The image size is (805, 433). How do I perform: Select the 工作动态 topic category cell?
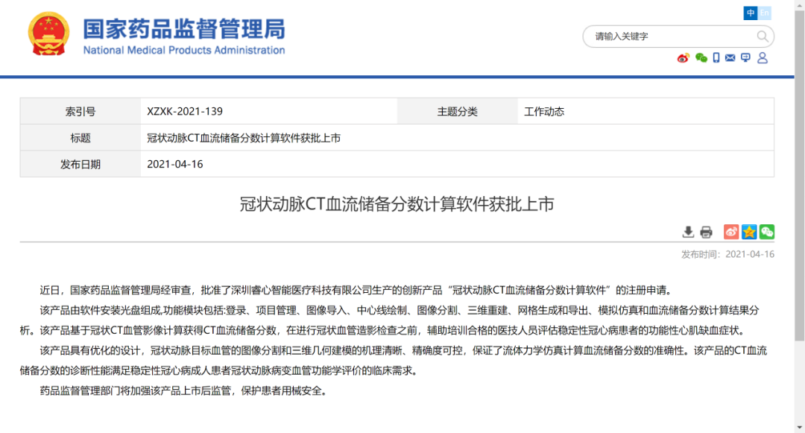(x=645, y=111)
